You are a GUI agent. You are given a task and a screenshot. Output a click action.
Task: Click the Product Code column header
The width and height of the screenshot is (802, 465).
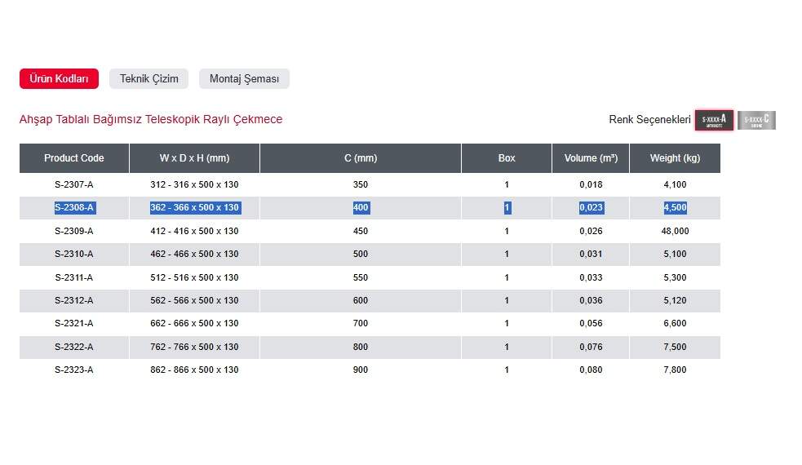tap(74, 158)
